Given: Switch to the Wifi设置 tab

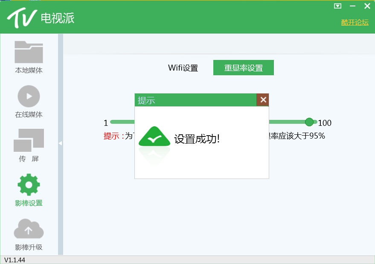Looking at the screenshot, I should click(x=183, y=68).
